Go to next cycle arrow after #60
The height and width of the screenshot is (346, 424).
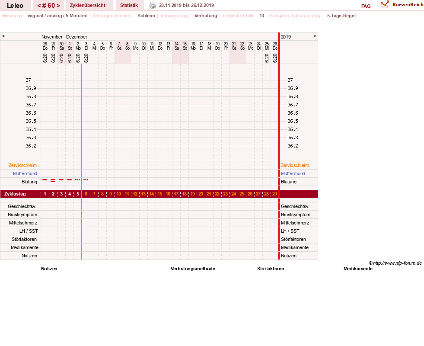point(58,6)
